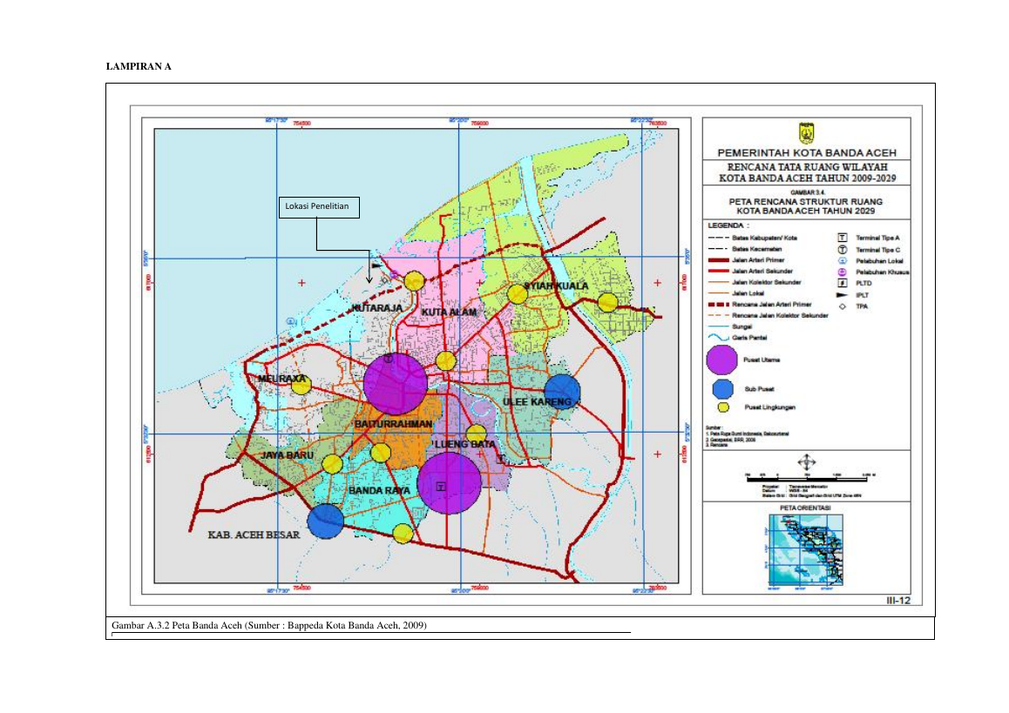Click the IPLT black flag symbol
Screen dimensions: 1009x713
842,295
